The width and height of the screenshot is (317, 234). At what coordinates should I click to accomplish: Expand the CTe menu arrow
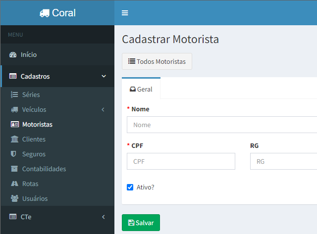(103, 217)
